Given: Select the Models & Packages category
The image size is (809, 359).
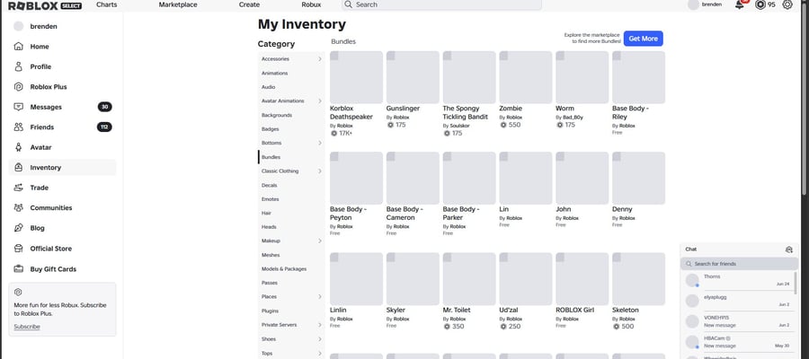Looking at the screenshot, I should pyautogui.click(x=284, y=269).
